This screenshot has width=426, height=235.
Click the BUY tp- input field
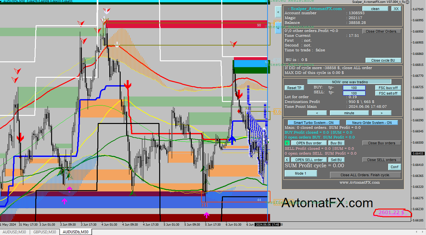[x=354, y=88]
